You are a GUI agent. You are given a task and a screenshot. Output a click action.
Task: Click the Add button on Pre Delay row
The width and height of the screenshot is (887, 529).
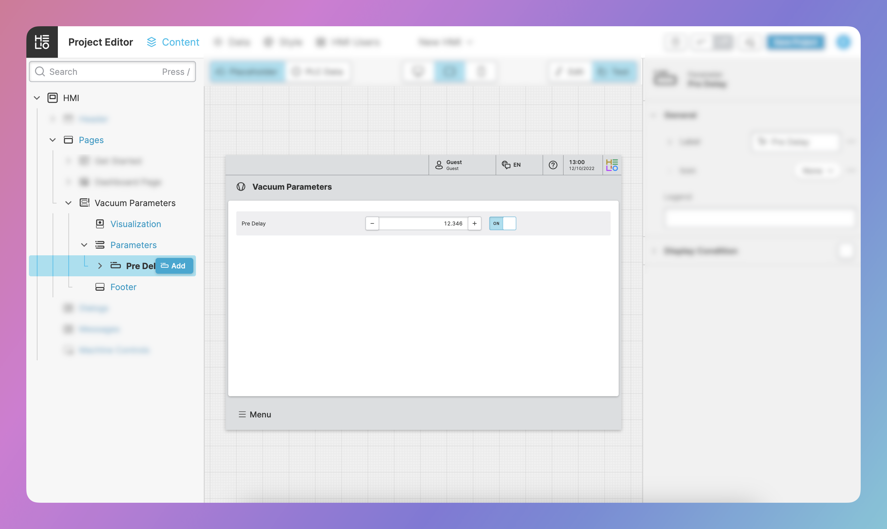[x=174, y=266]
